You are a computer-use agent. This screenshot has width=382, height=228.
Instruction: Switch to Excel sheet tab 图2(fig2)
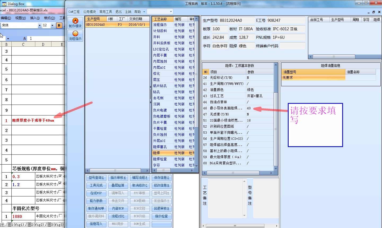36,225
